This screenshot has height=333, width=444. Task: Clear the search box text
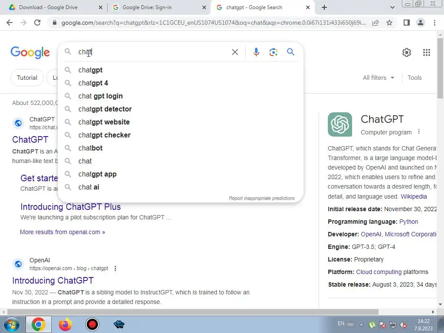tap(235, 52)
